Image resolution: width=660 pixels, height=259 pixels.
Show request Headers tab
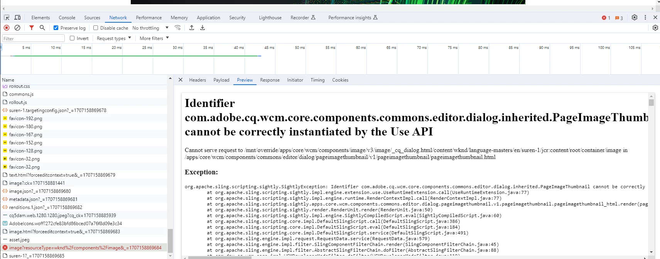click(197, 80)
